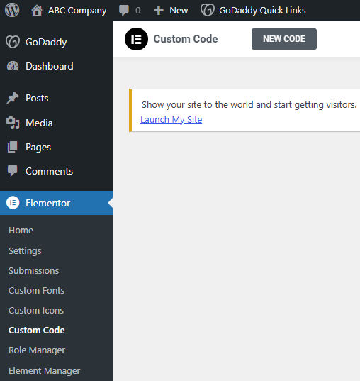Click the WordPress logo icon
Screen dimensions: 360x381
coord(12,10)
